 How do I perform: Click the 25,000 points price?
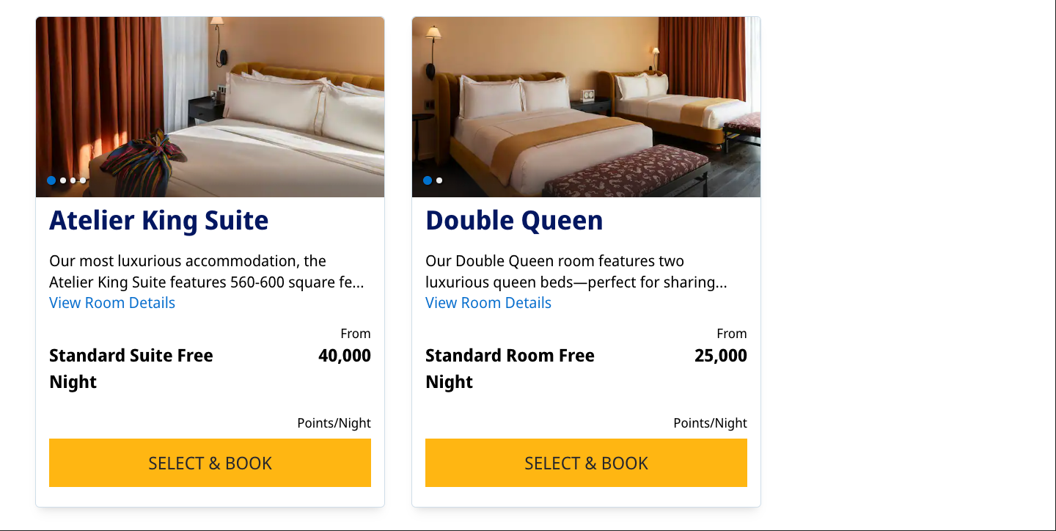(x=721, y=356)
